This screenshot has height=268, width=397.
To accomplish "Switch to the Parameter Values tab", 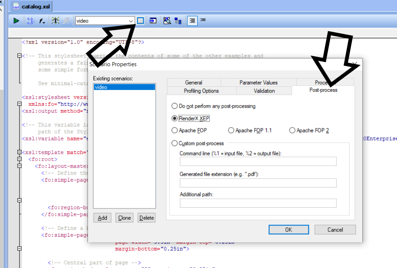I will pos(258,82).
